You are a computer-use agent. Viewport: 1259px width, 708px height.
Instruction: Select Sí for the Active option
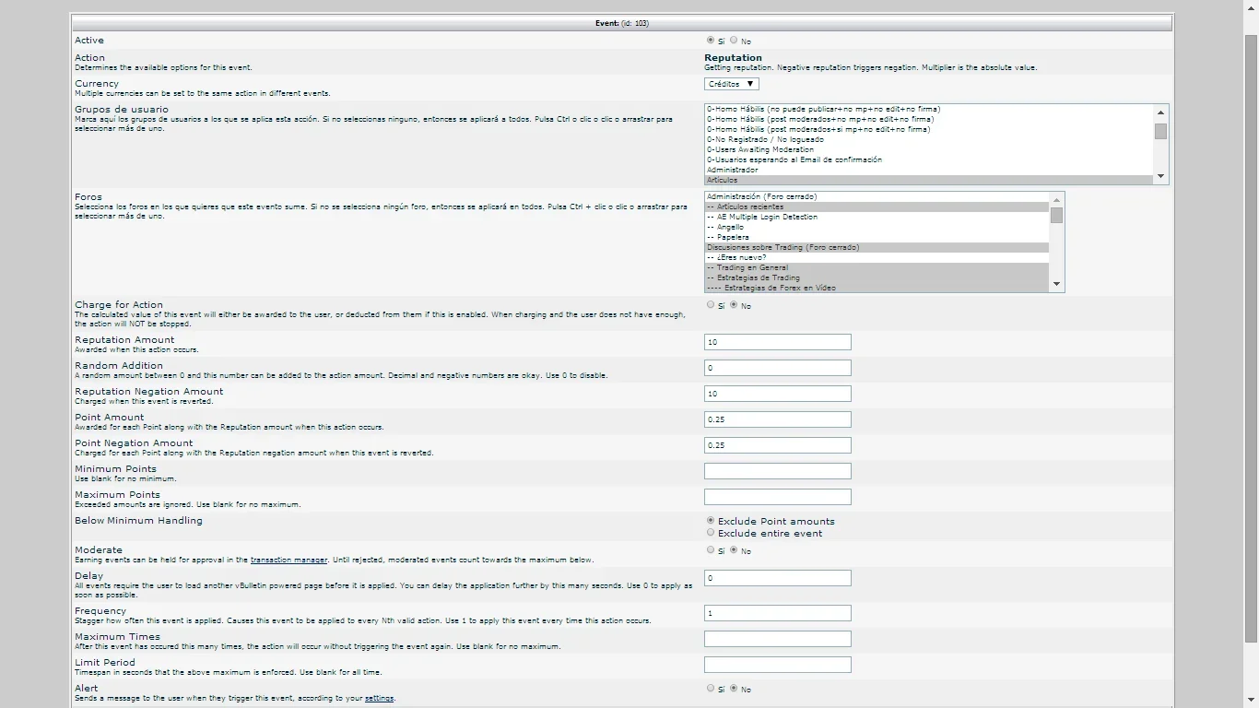click(711, 41)
